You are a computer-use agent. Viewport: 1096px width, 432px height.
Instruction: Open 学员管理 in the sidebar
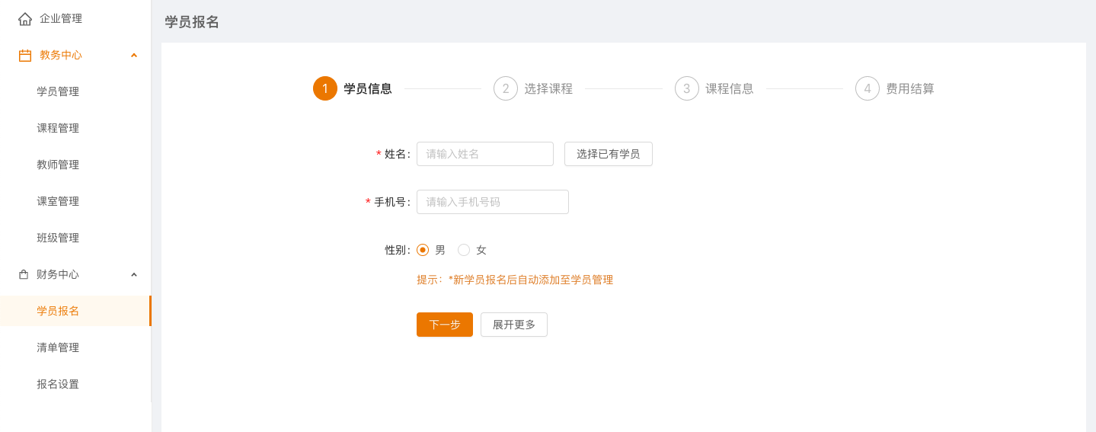(58, 91)
